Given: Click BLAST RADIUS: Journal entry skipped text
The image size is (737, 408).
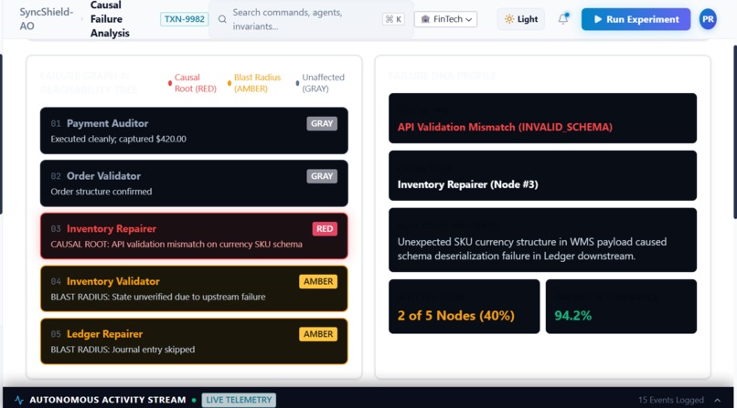Looking at the screenshot, I should pyautogui.click(x=123, y=350).
